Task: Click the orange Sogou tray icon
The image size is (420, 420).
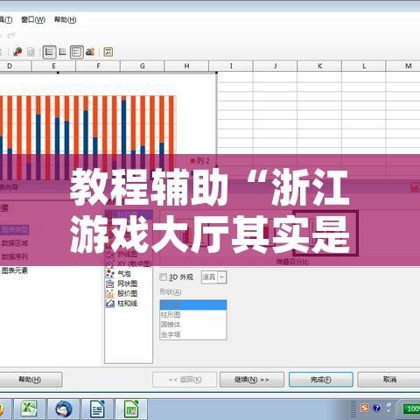Action: (364, 408)
